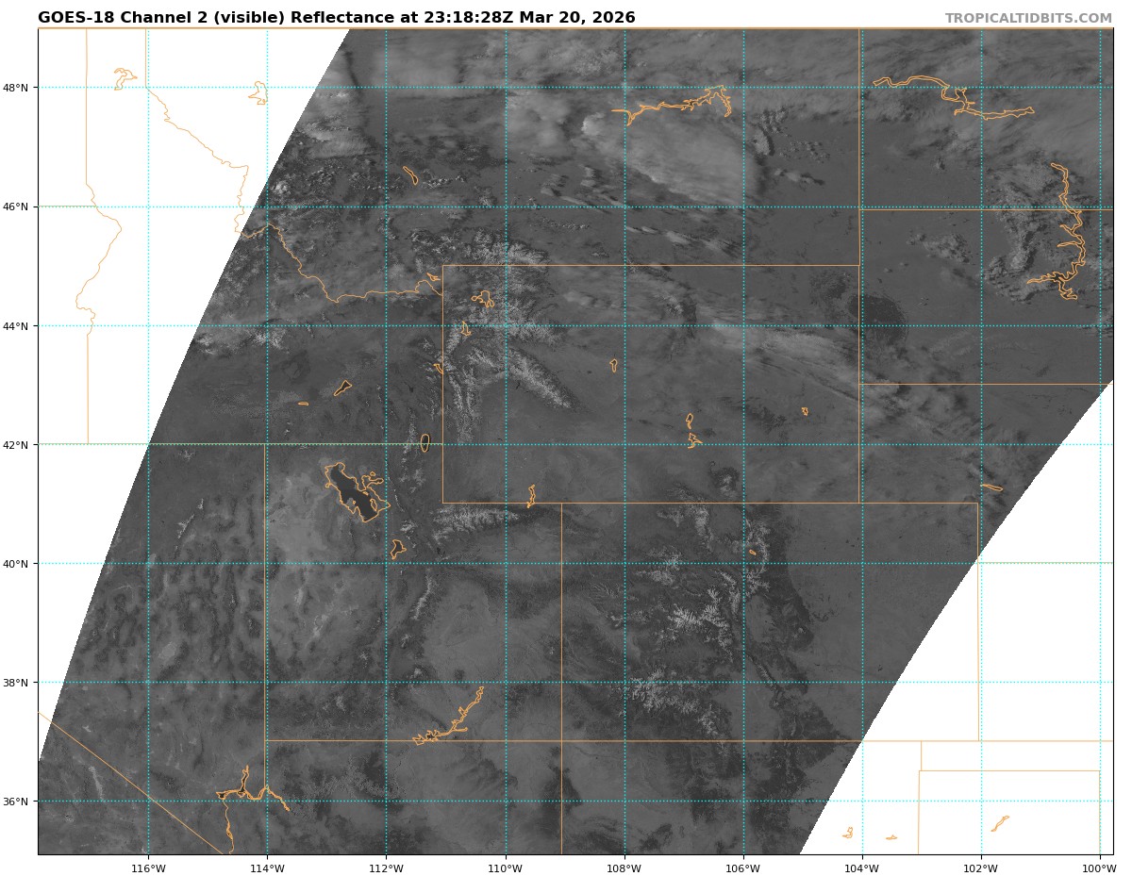Click the 44°N latitude axis label

[19, 326]
